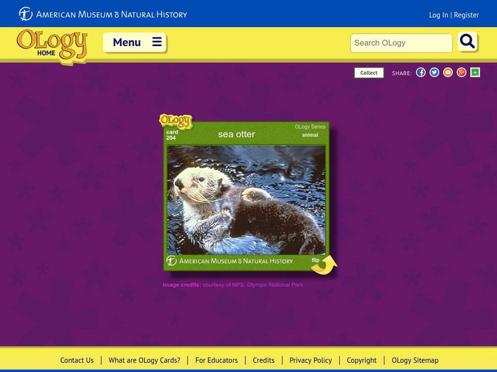Share the card on Facebook

pyautogui.click(x=422, y=72)
